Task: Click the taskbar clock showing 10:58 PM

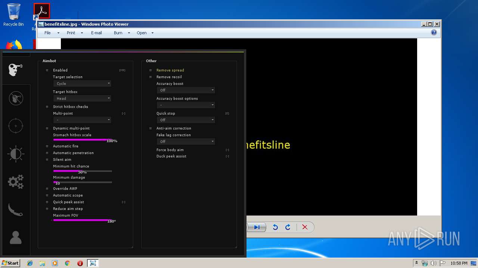Action: click(459, 263)
